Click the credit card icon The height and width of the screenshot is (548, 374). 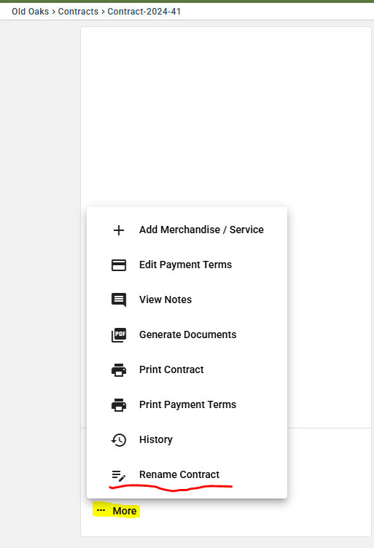click(x=119, y=265)
